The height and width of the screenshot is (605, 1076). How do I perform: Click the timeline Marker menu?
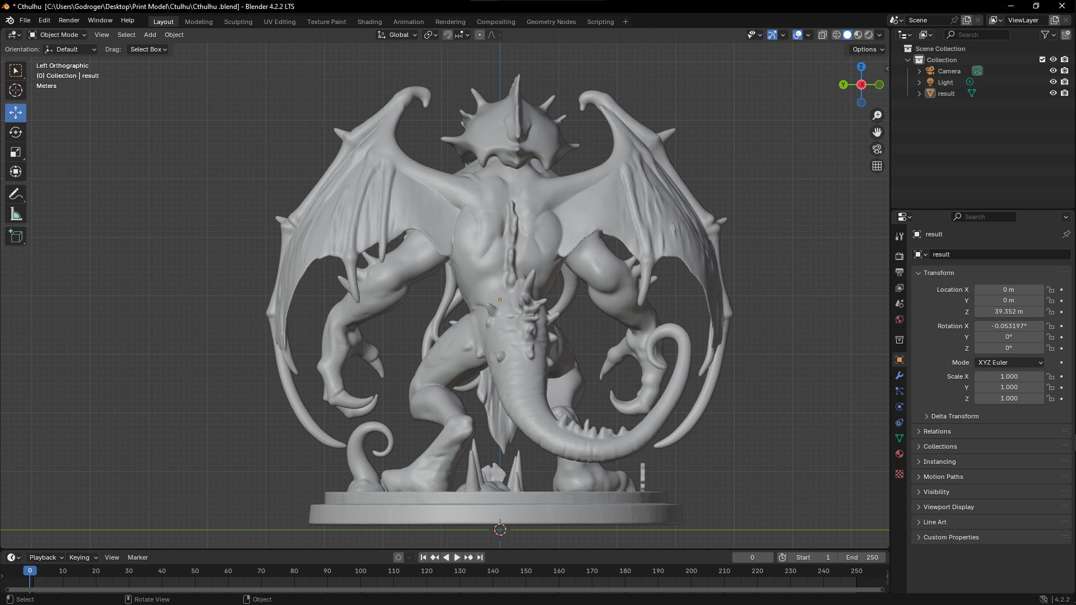tap(137, 557)
